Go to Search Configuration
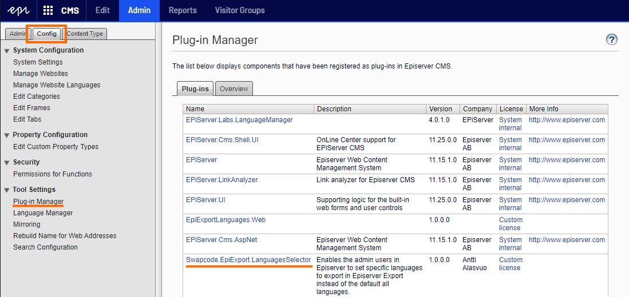The image size is (629, 297). 45,247
